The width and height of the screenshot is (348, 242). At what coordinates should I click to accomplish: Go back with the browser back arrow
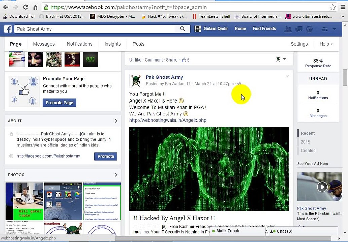[x=6, y=7]
